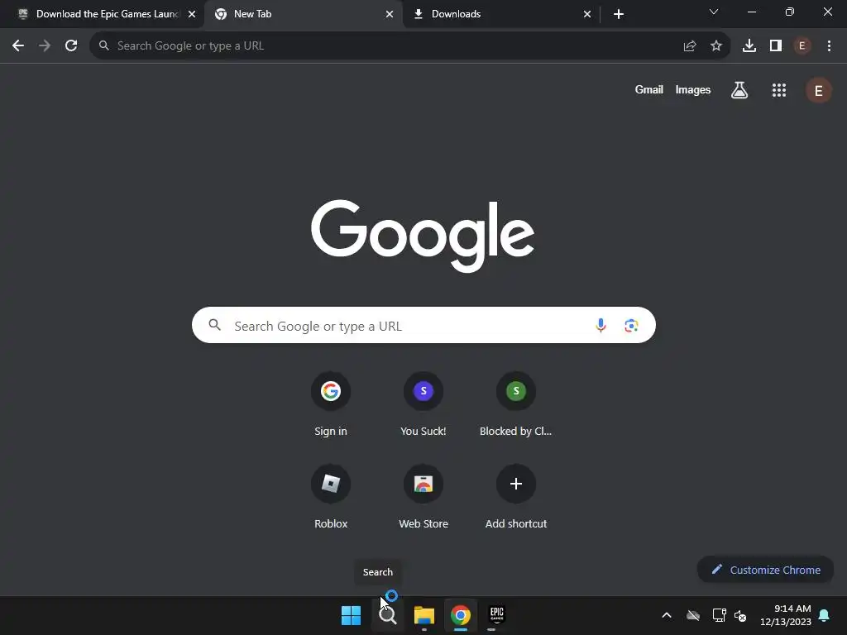Open the Blocked by Cl... shortcut
The height and width of the screenshot is (635, 847).
[516, 403]
